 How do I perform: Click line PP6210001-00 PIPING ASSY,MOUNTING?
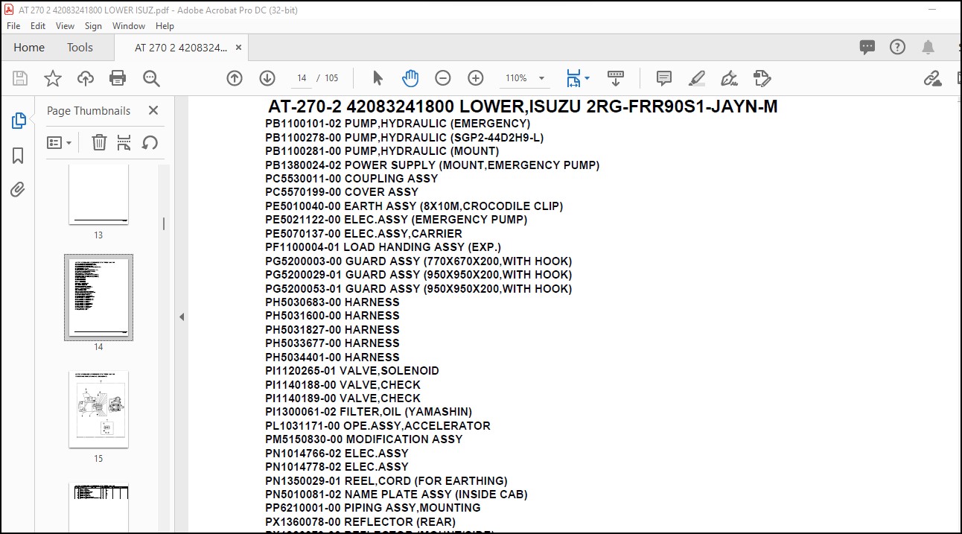[373, 508]
